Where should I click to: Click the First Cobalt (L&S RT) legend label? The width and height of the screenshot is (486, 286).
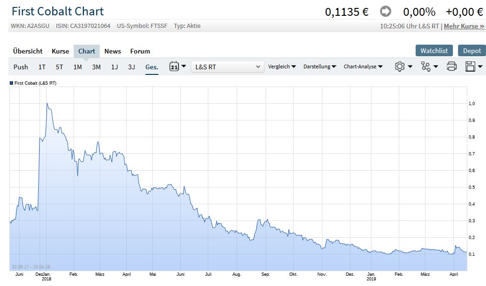click(x=35, y=83)
